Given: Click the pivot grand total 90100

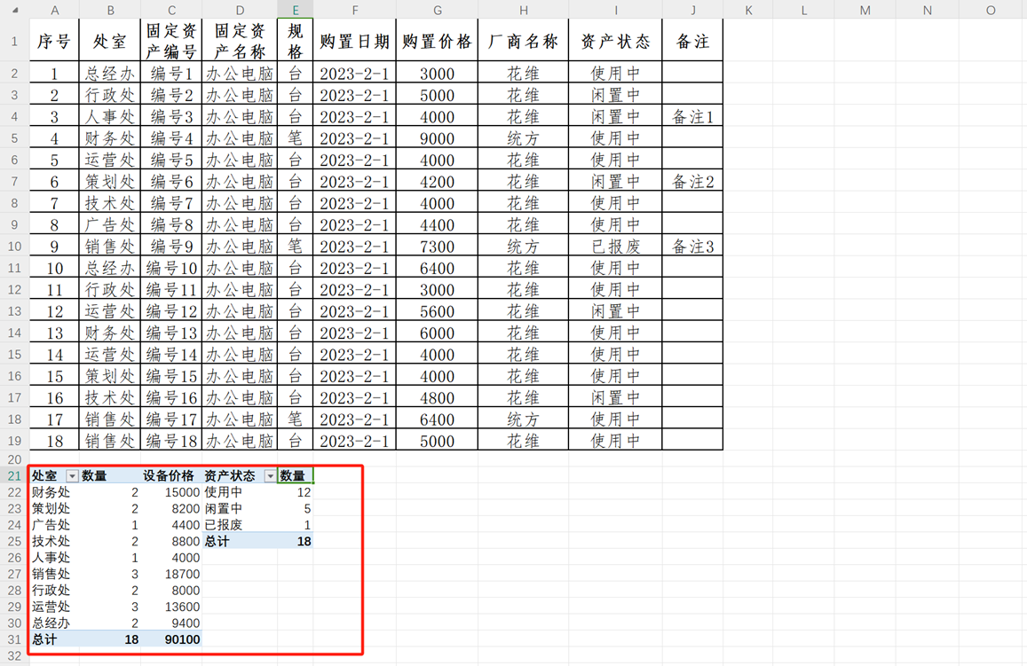Looking at the screenshot, I should click(x=171, y=639).
